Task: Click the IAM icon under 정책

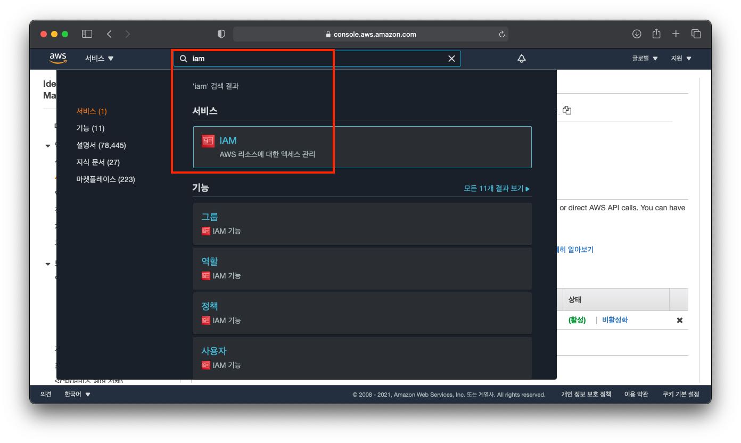Action: click(x=206, y=321)
